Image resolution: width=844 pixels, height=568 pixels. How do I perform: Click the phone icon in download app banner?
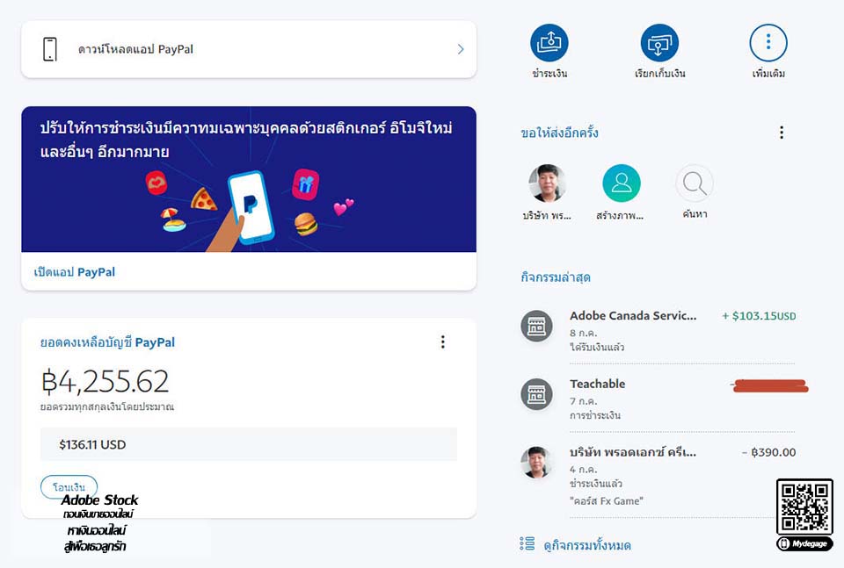click(50, 49)
